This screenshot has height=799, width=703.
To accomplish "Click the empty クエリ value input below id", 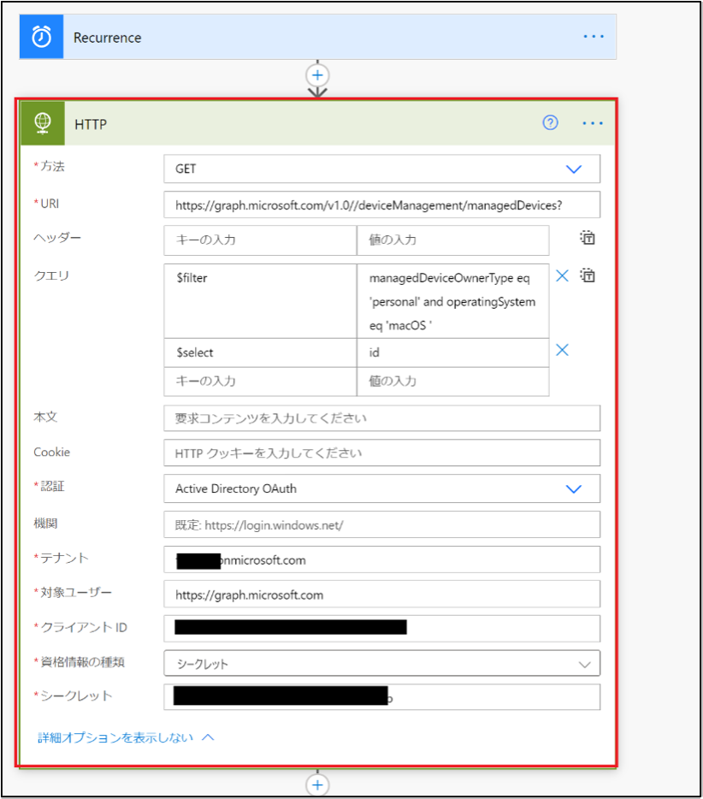I will pyautogui.click(x=453, y=382).
